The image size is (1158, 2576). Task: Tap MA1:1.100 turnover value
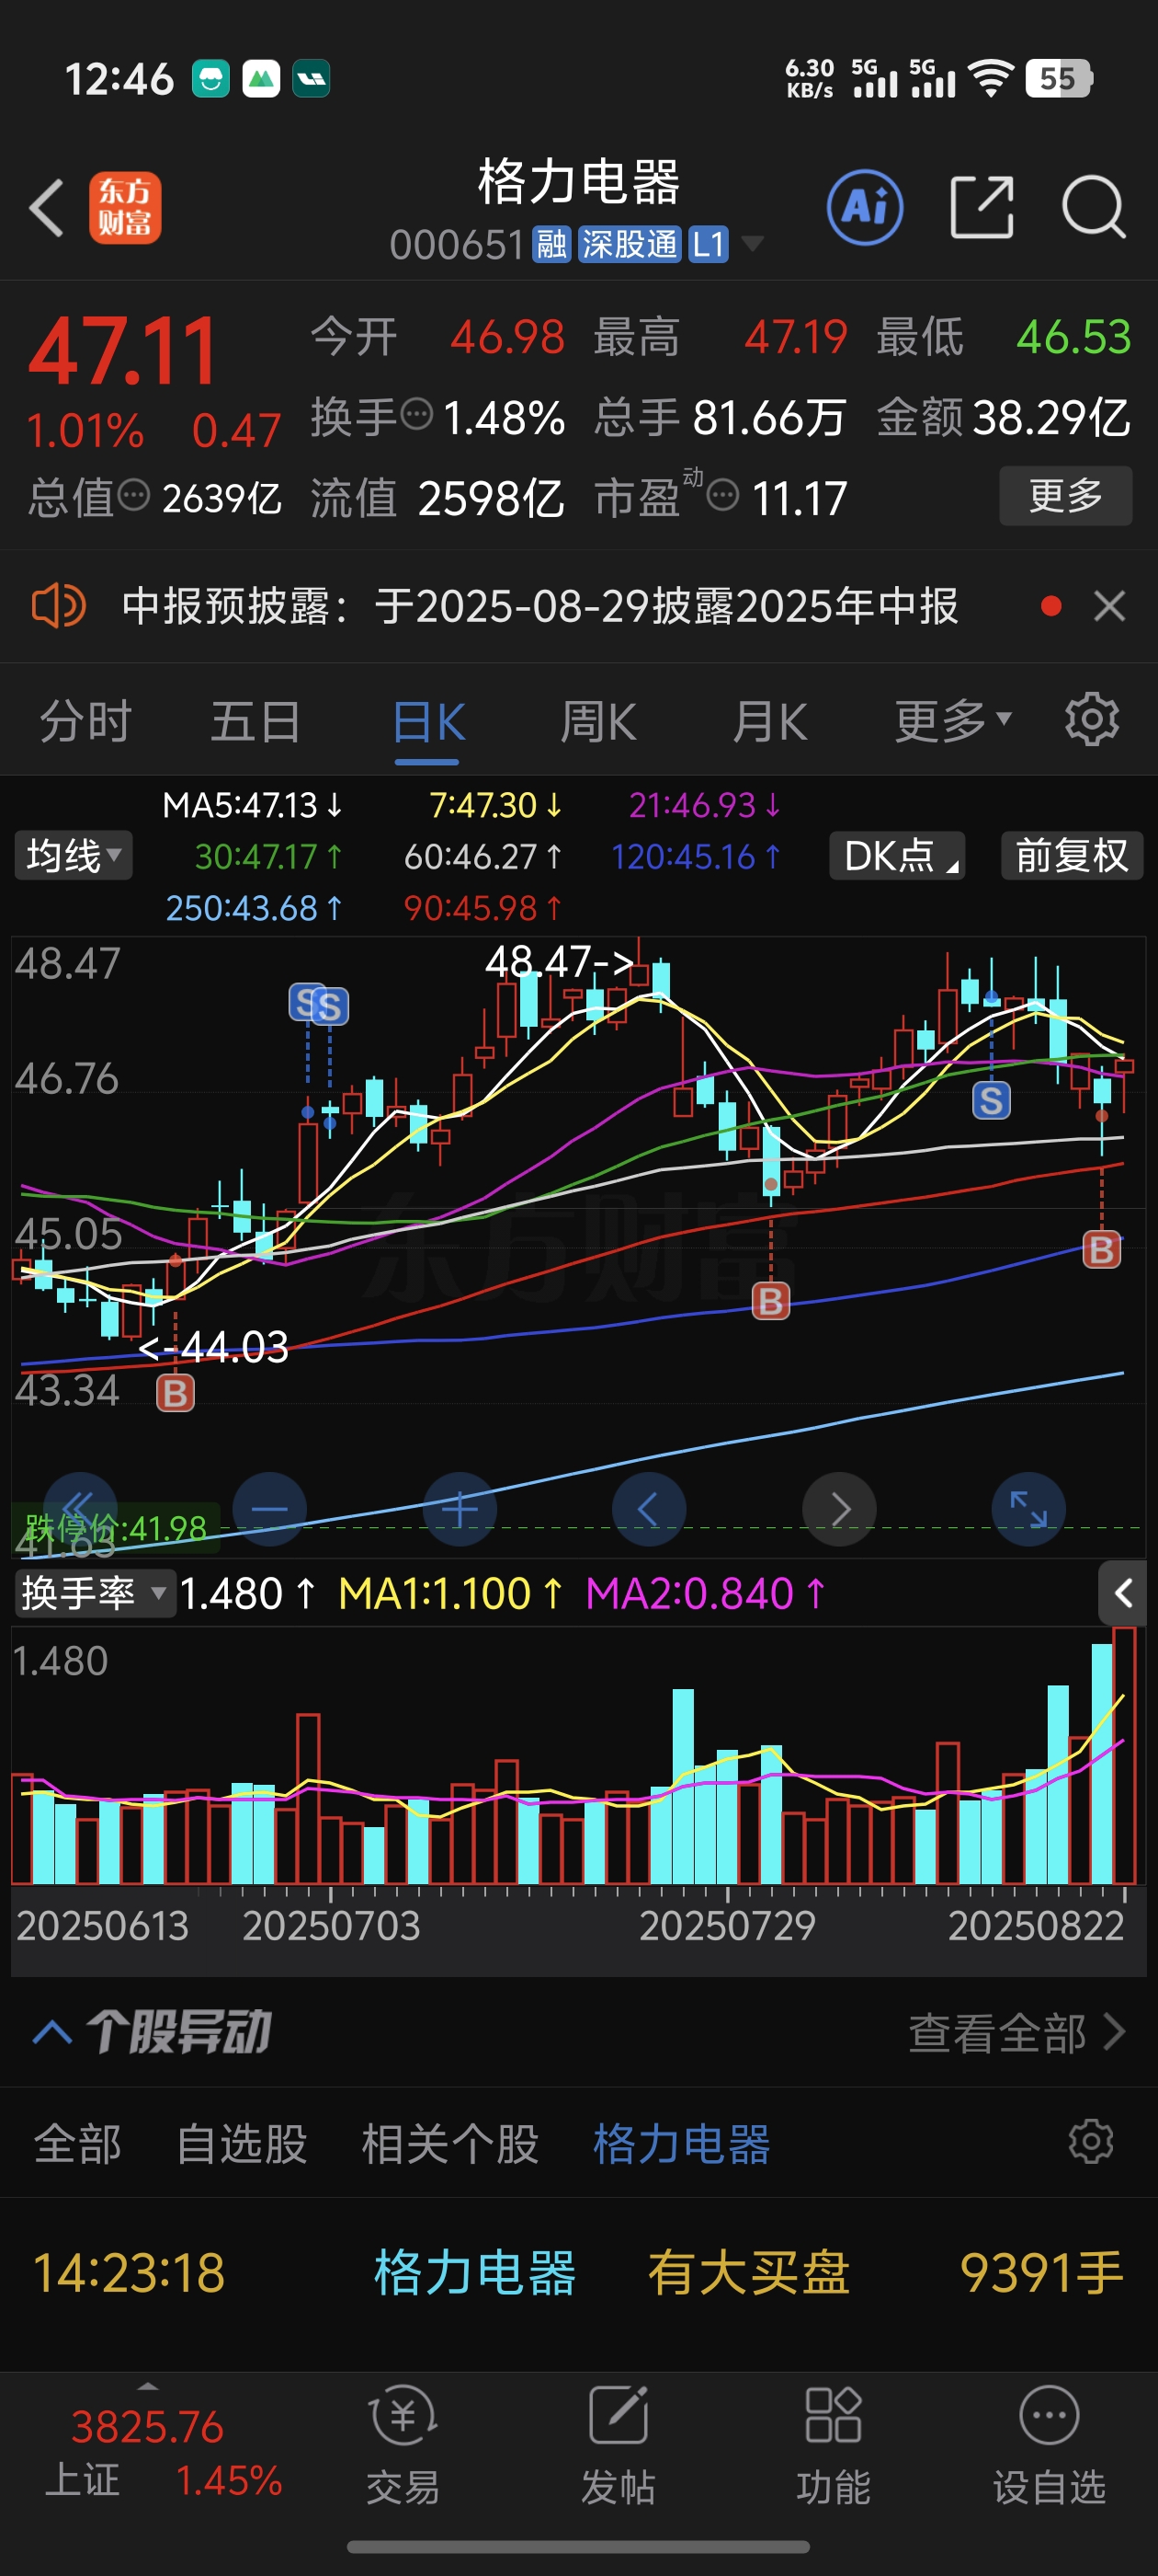450,1593
